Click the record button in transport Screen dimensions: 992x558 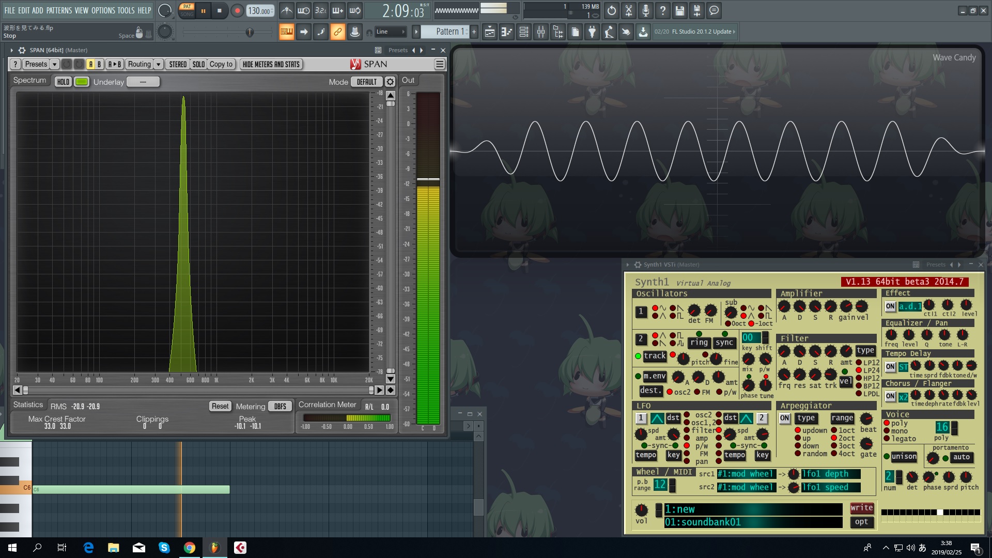237,10
